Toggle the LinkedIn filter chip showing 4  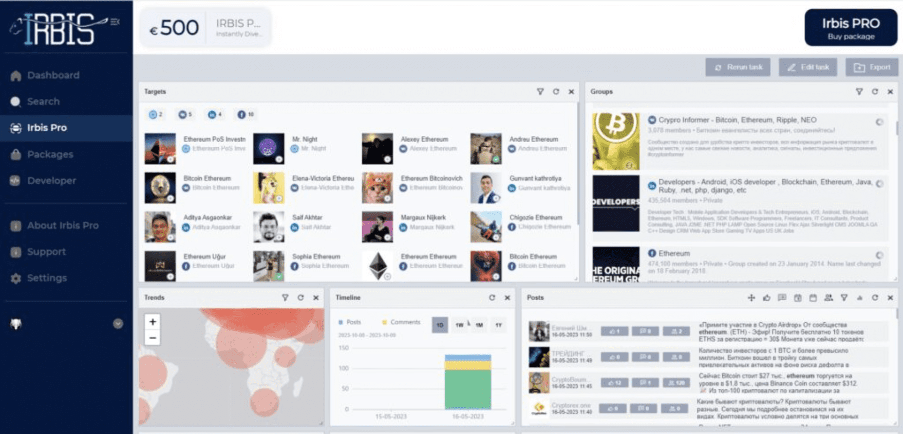[215, 115]
